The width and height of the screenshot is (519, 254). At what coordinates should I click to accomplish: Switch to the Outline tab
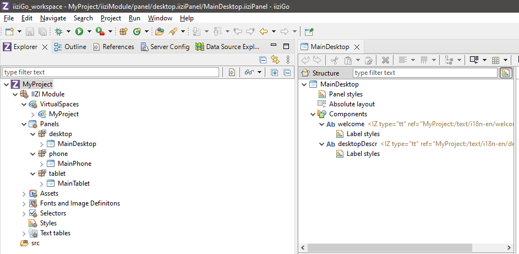pos(70,47)
